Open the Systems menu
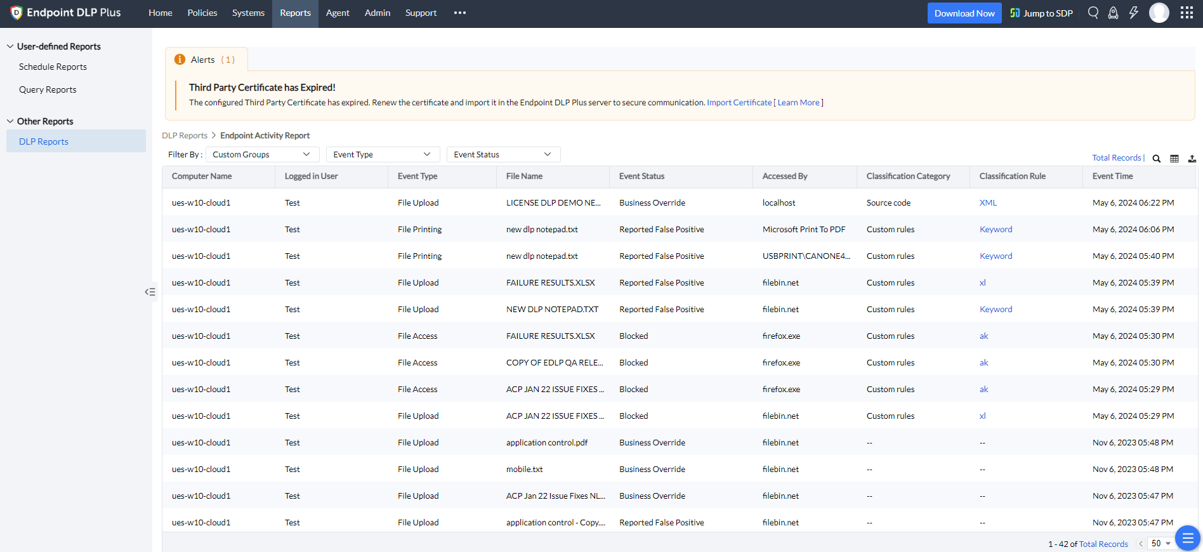The width and height of the screenshot is (1203, 552). click(x=248, y=13)
